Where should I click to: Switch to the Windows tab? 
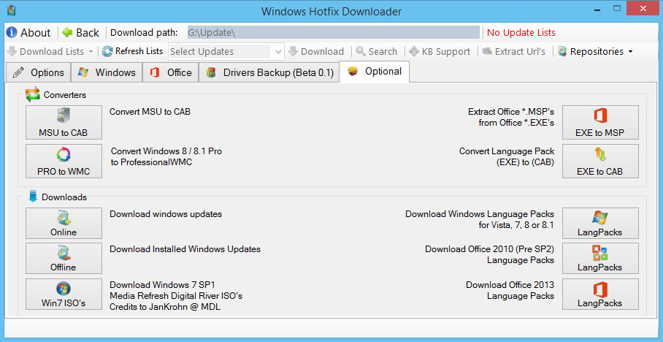tap(107, 73)
